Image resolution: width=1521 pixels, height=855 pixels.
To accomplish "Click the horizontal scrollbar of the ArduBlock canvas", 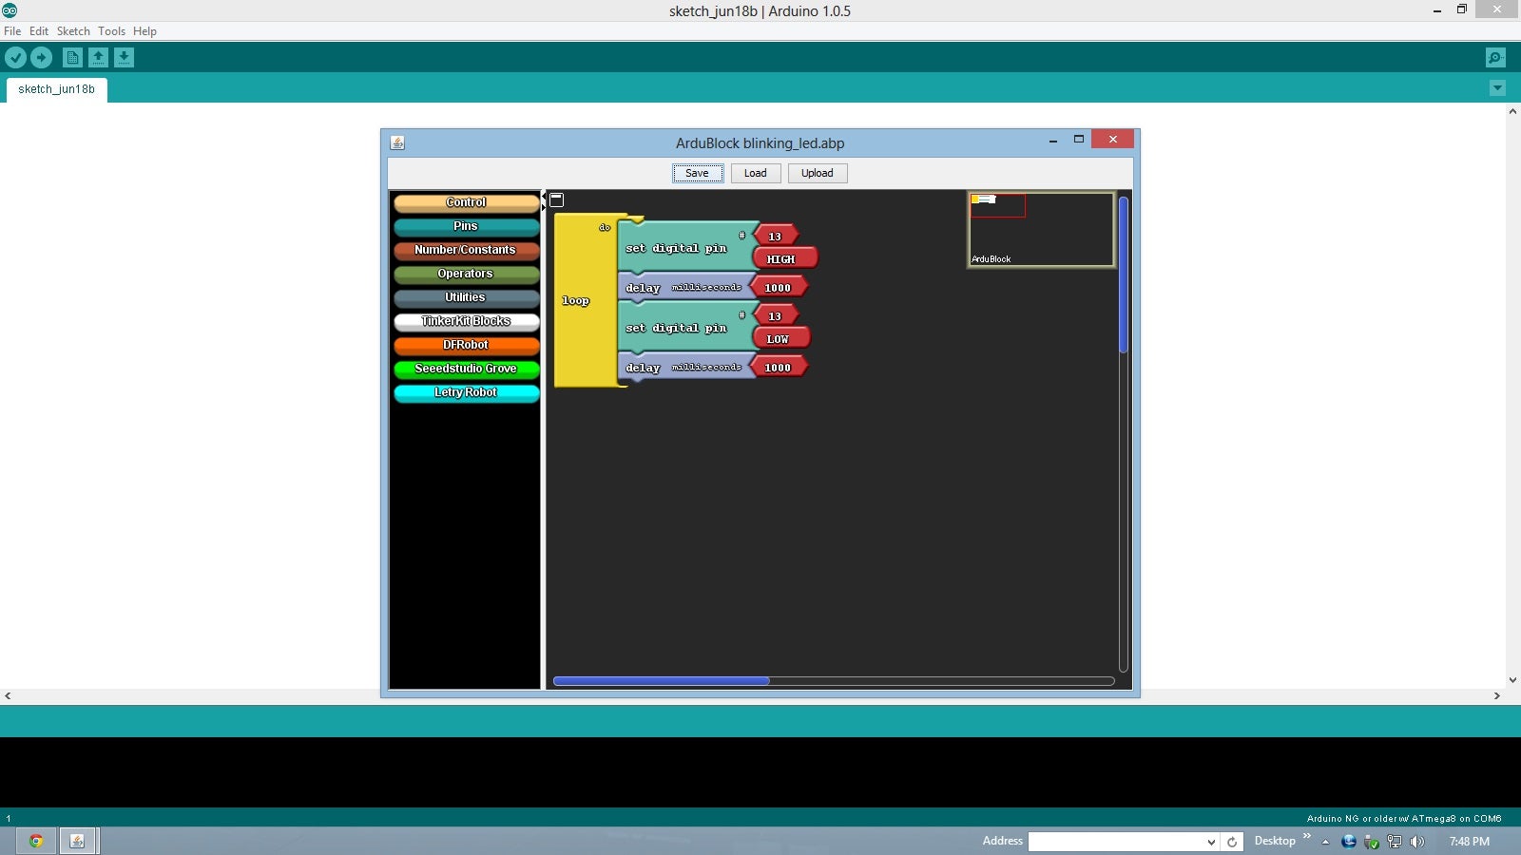I will tap(663, 680).
